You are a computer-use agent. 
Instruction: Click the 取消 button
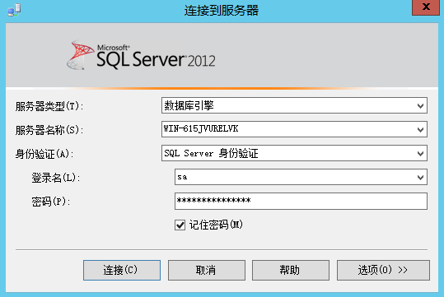coord(207,270)
